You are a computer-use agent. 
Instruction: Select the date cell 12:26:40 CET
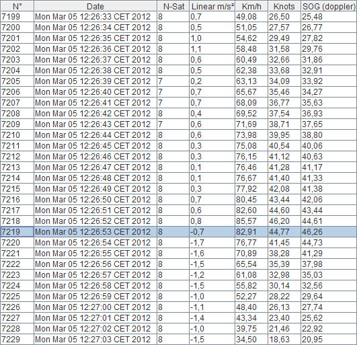[x=95, y=92]
